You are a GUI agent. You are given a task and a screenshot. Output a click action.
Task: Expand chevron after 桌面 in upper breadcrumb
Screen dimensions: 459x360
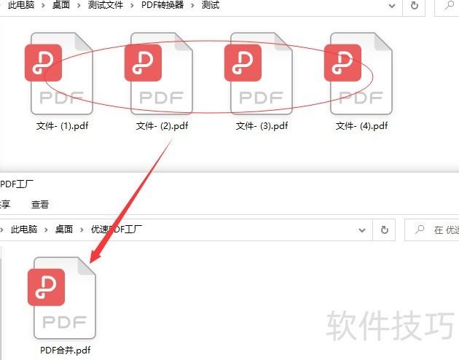[x=79, y=5]
